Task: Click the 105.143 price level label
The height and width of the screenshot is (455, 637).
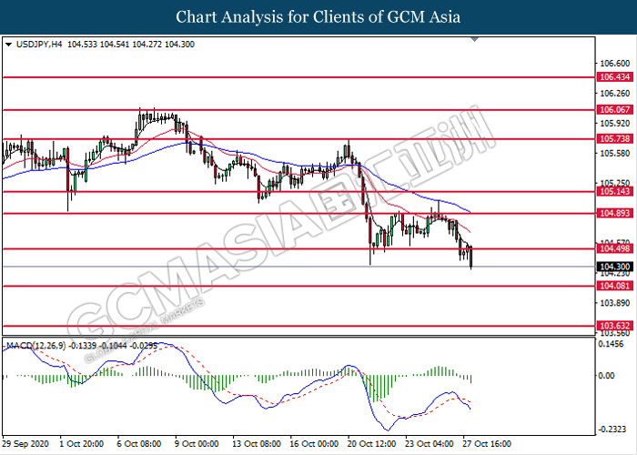Action: 614,191
